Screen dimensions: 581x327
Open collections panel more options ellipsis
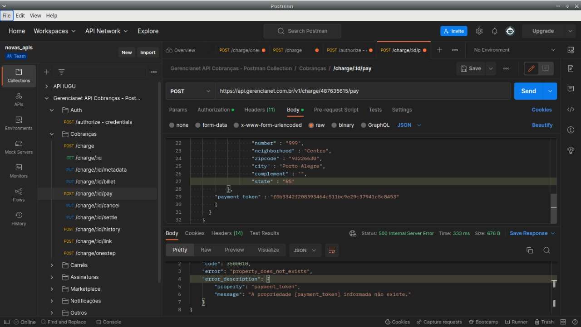tap(154, 72)
